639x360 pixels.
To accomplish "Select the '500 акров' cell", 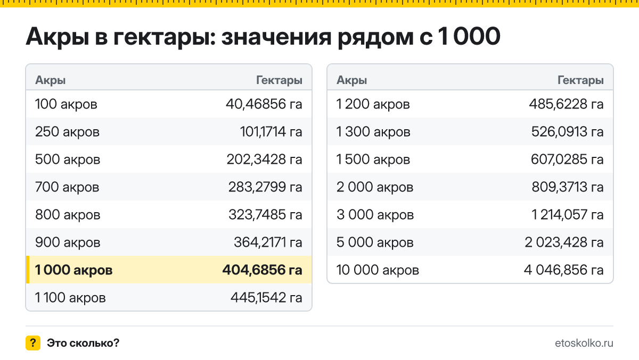I will click(68, 160).
